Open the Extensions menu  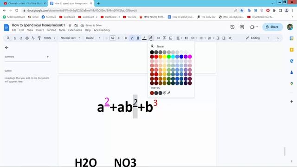click(x=75, y=30)
